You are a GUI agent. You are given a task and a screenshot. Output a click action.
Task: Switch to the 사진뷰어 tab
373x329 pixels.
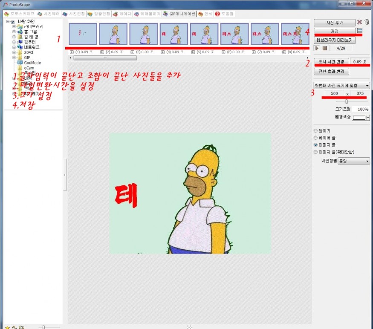(49, 14)
